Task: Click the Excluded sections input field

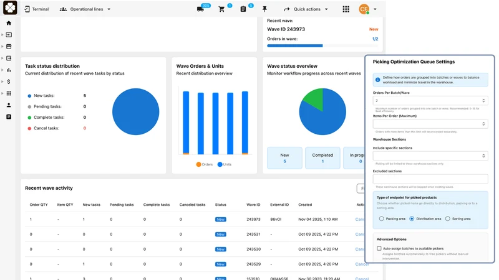Action: (x=430, y=179)
